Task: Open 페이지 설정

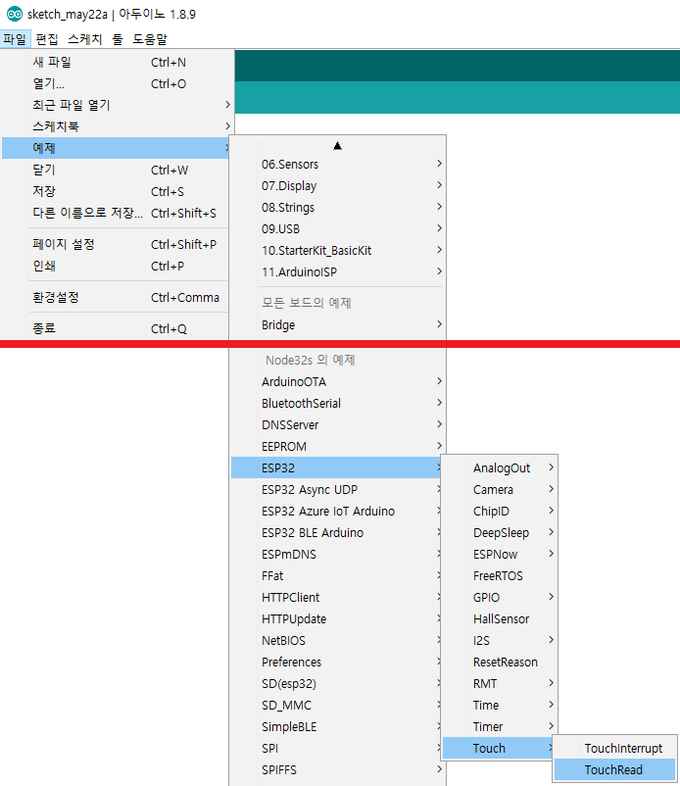Action: [116, 245]
